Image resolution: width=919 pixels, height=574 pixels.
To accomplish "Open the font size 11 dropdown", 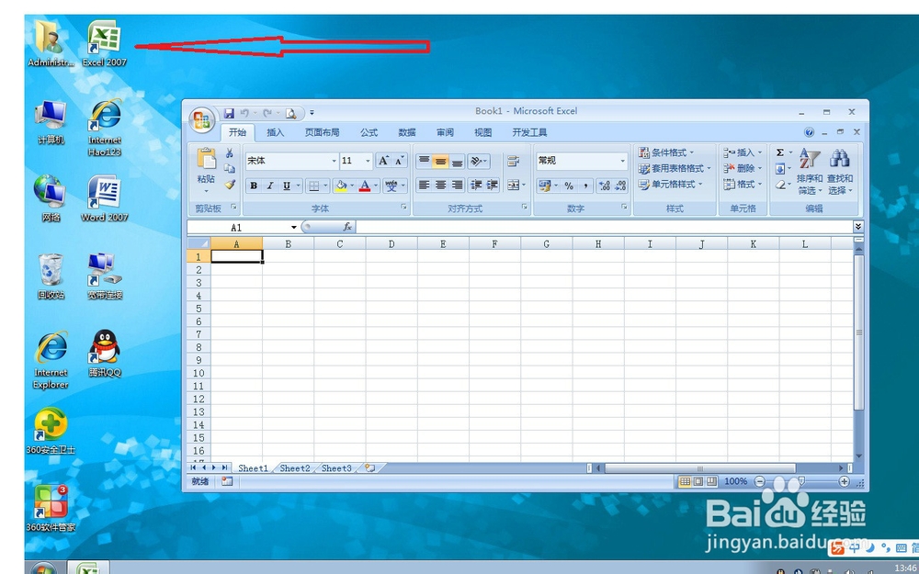I will (369, 161).
